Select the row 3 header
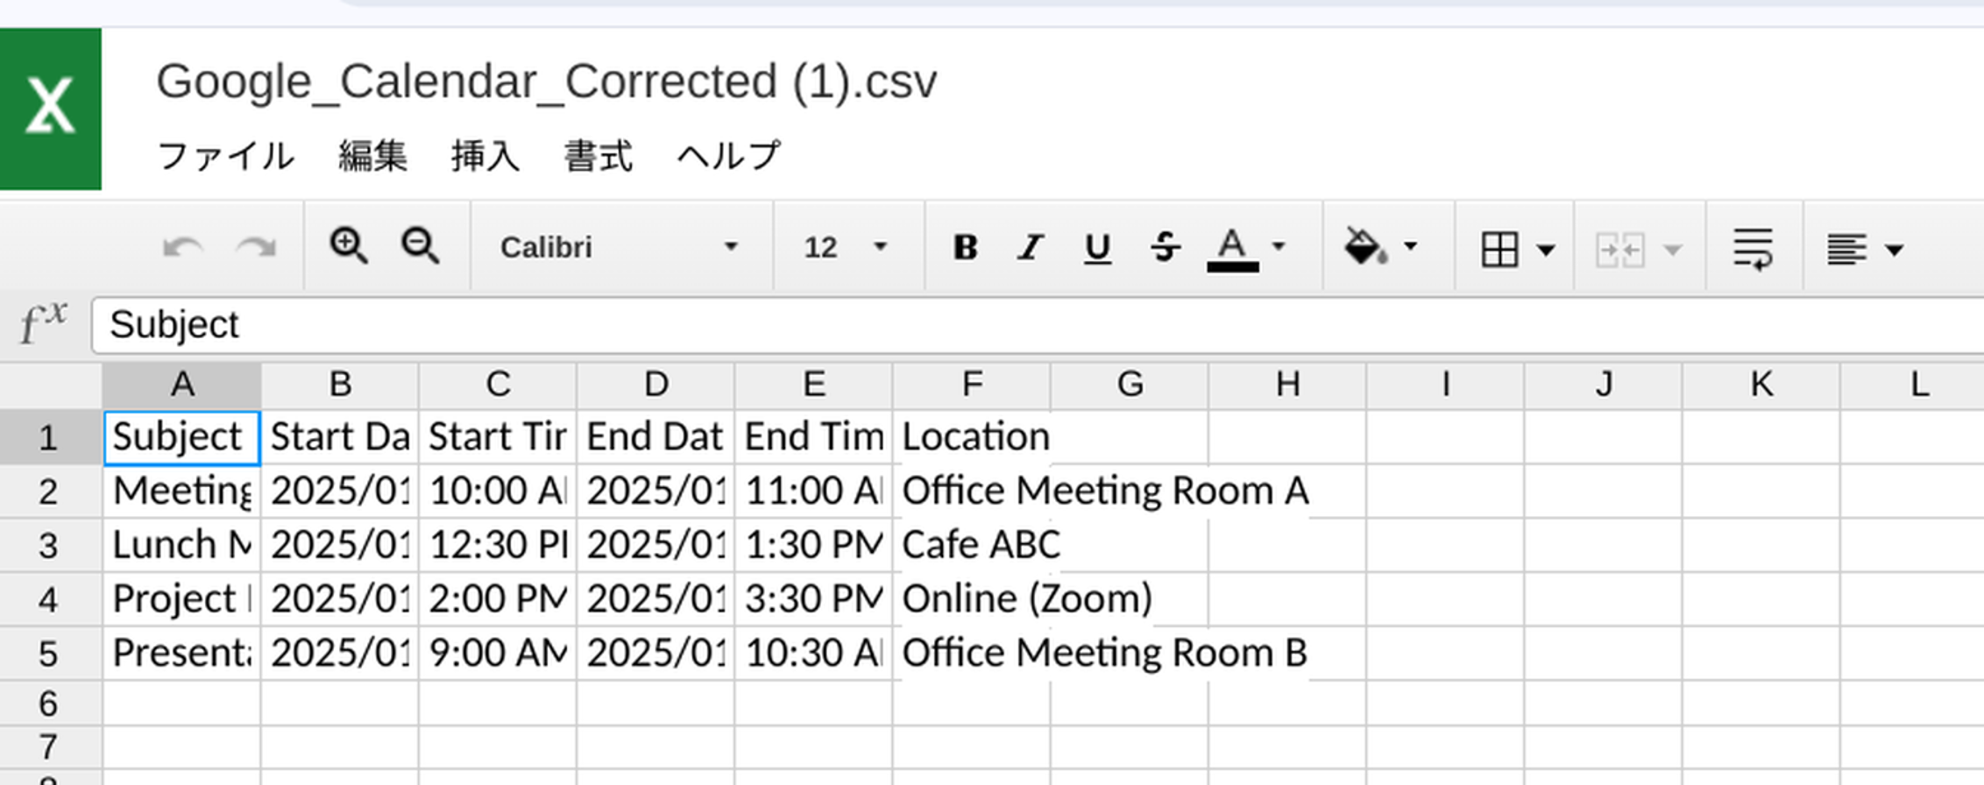1984x785 pixels. click(x=49, y=546)
